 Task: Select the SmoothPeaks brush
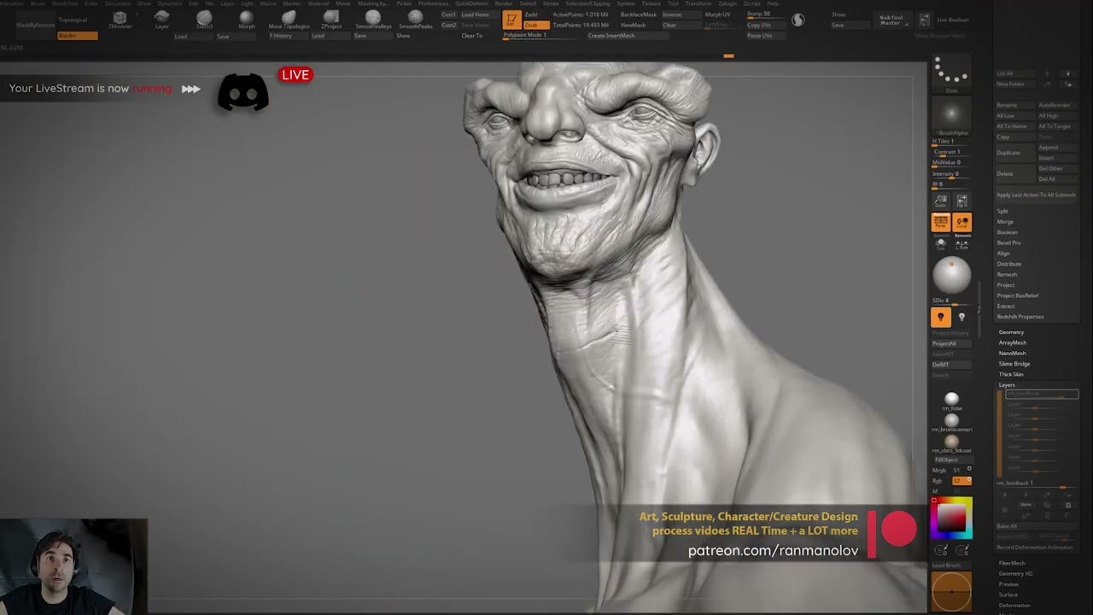point(416,20)
